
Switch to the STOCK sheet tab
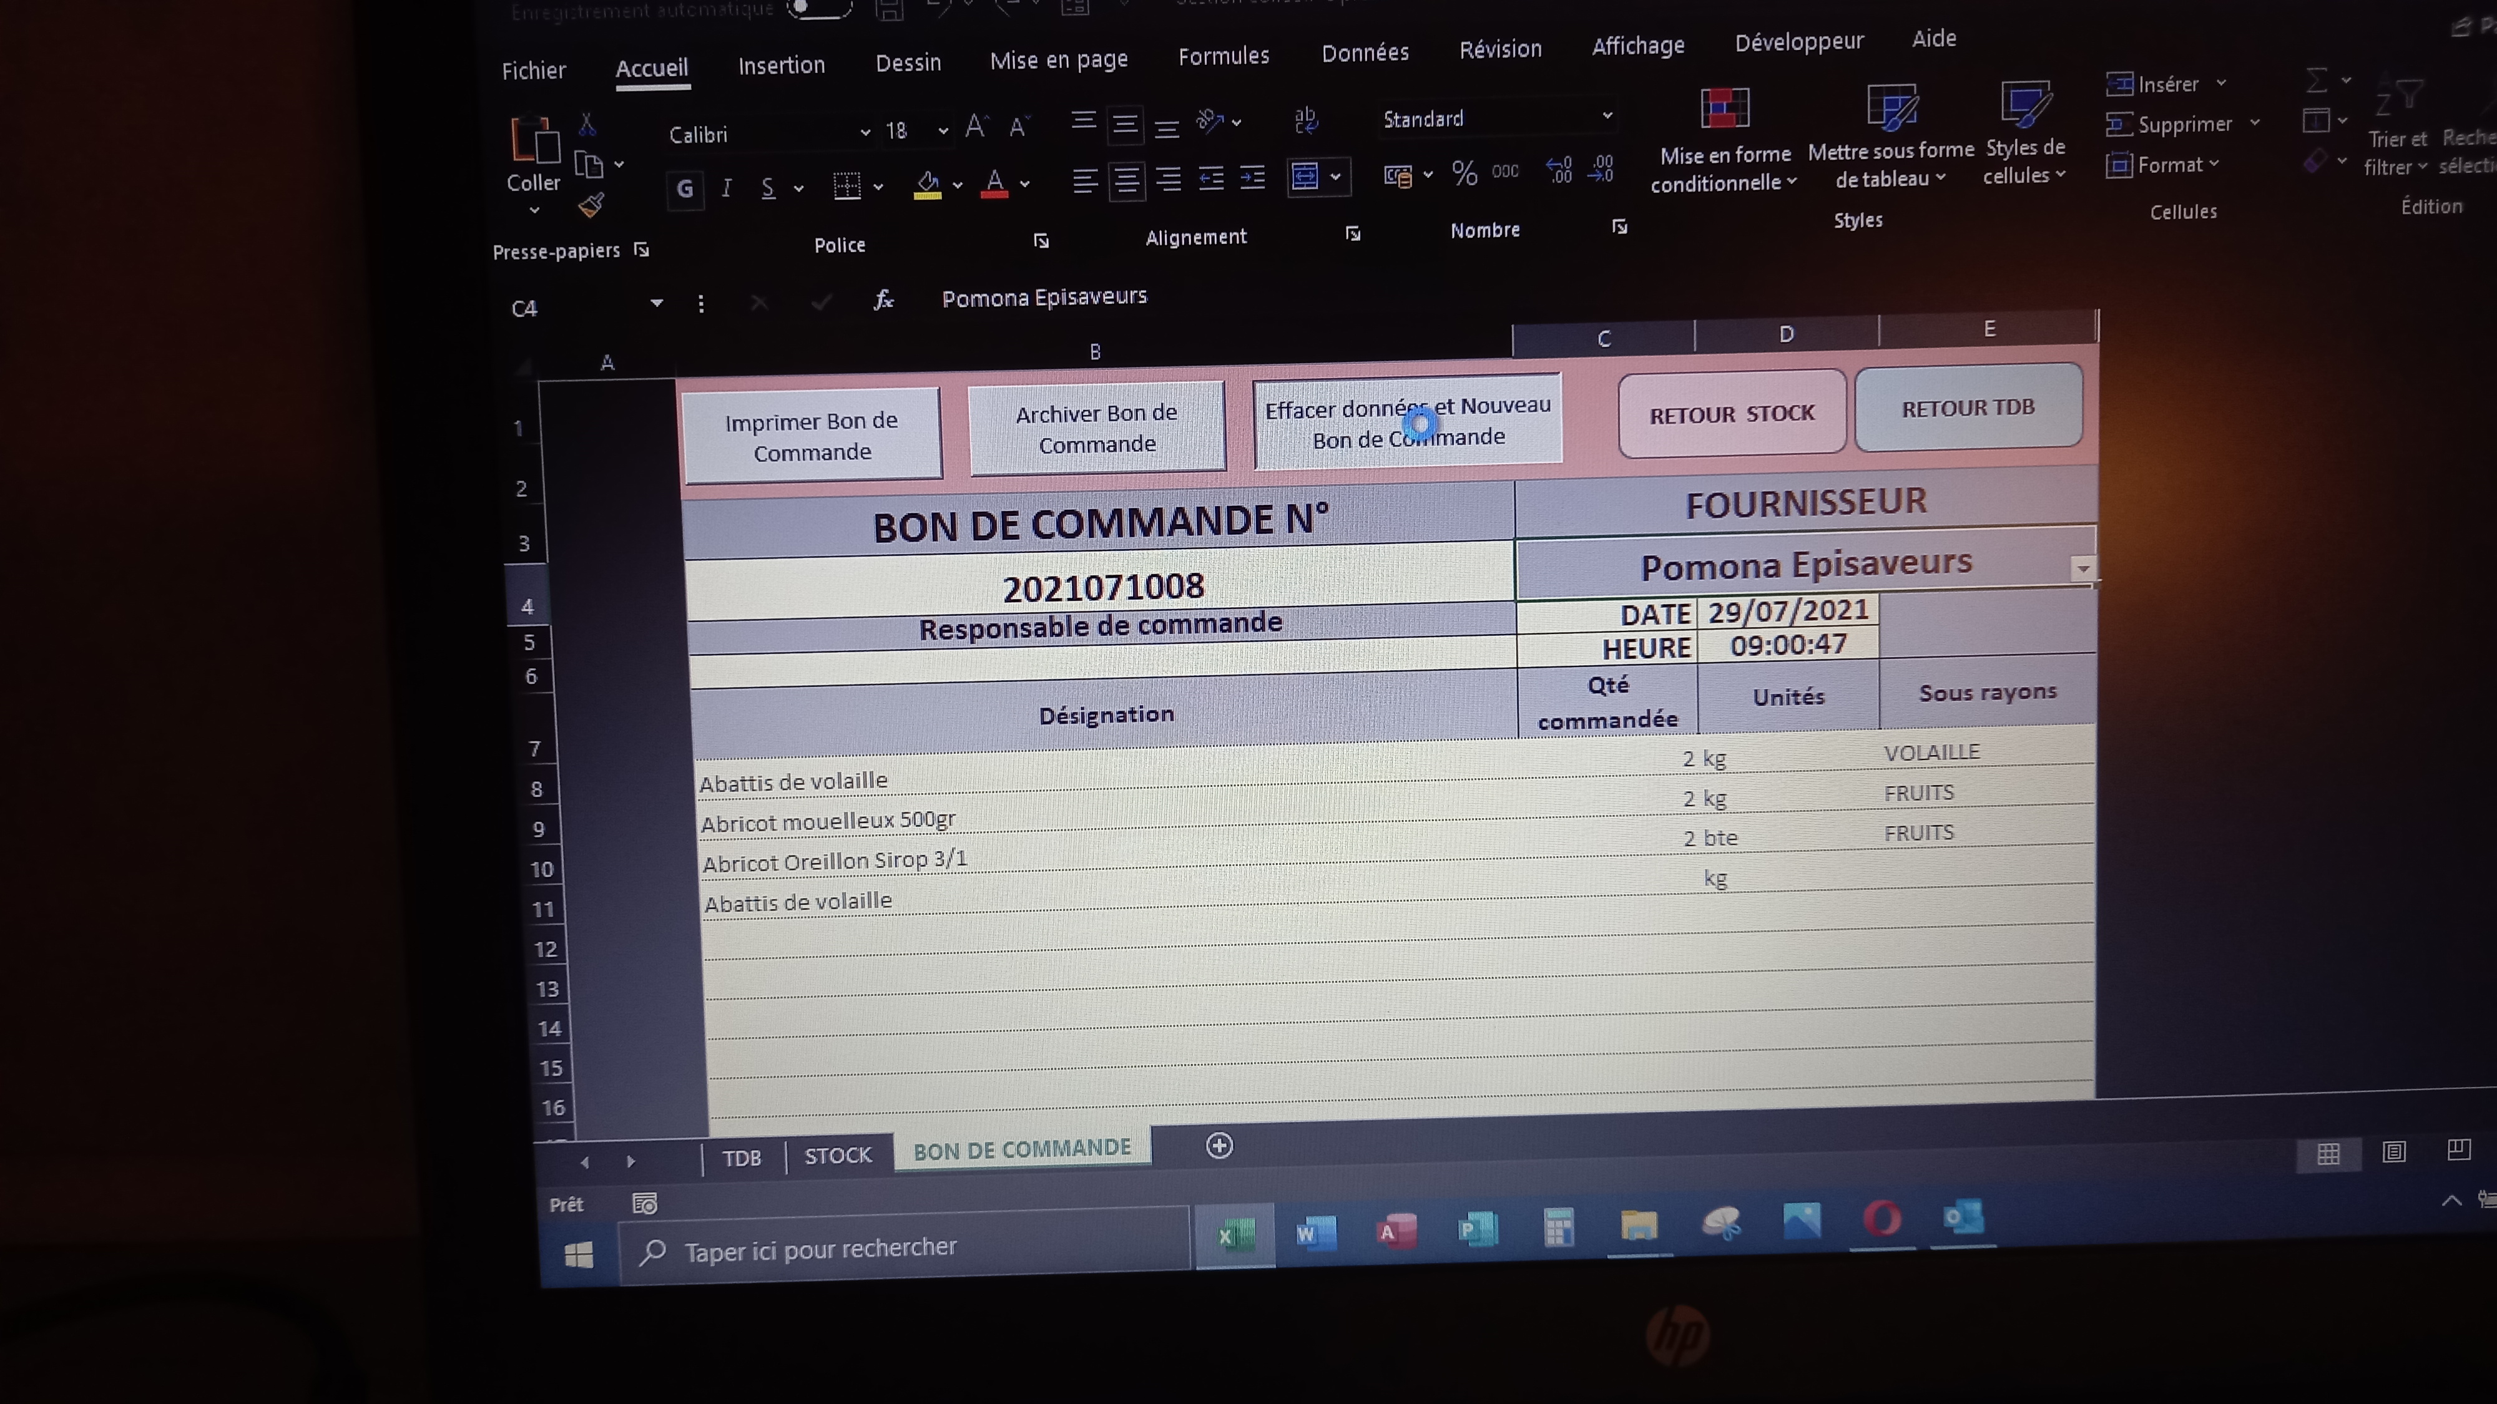click(x=838, y=1155)
